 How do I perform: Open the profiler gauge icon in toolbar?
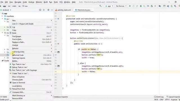coord(148,6)
